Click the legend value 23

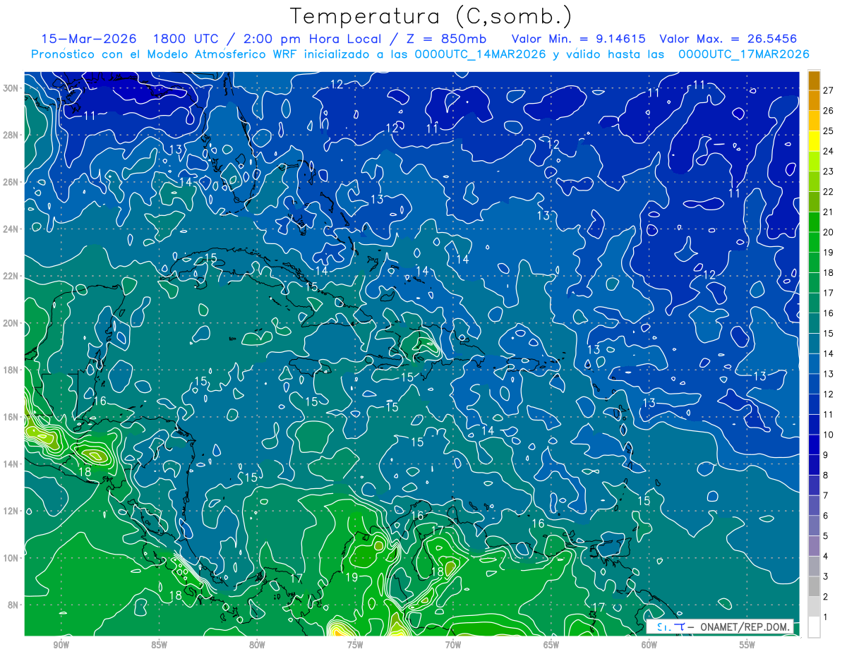point(829,171)
